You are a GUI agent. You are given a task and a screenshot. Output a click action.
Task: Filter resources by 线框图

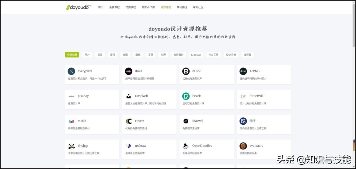pos(247,55)
